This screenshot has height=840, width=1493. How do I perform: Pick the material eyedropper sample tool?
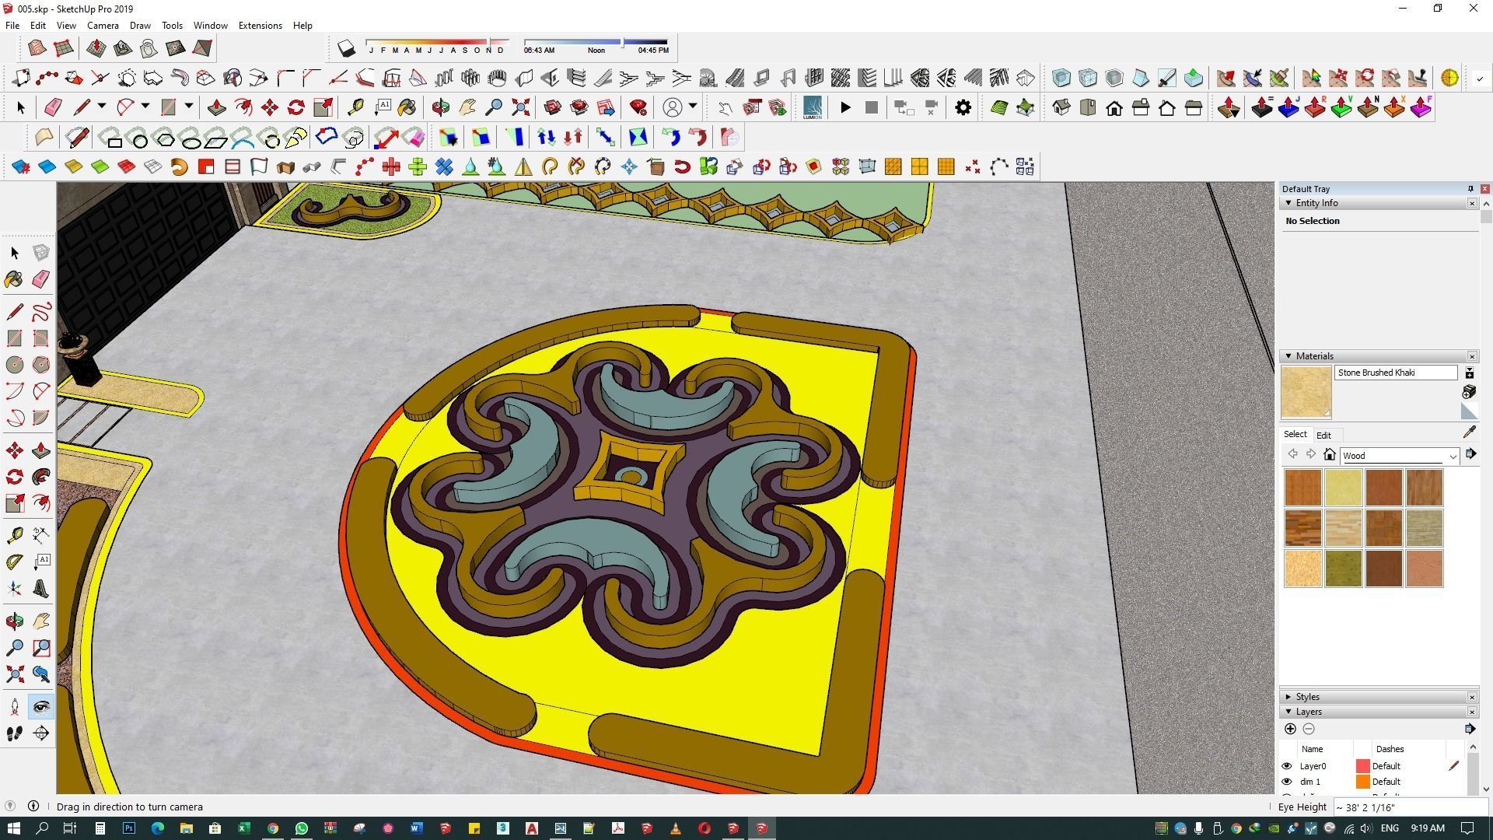[x=1469, y=432]
